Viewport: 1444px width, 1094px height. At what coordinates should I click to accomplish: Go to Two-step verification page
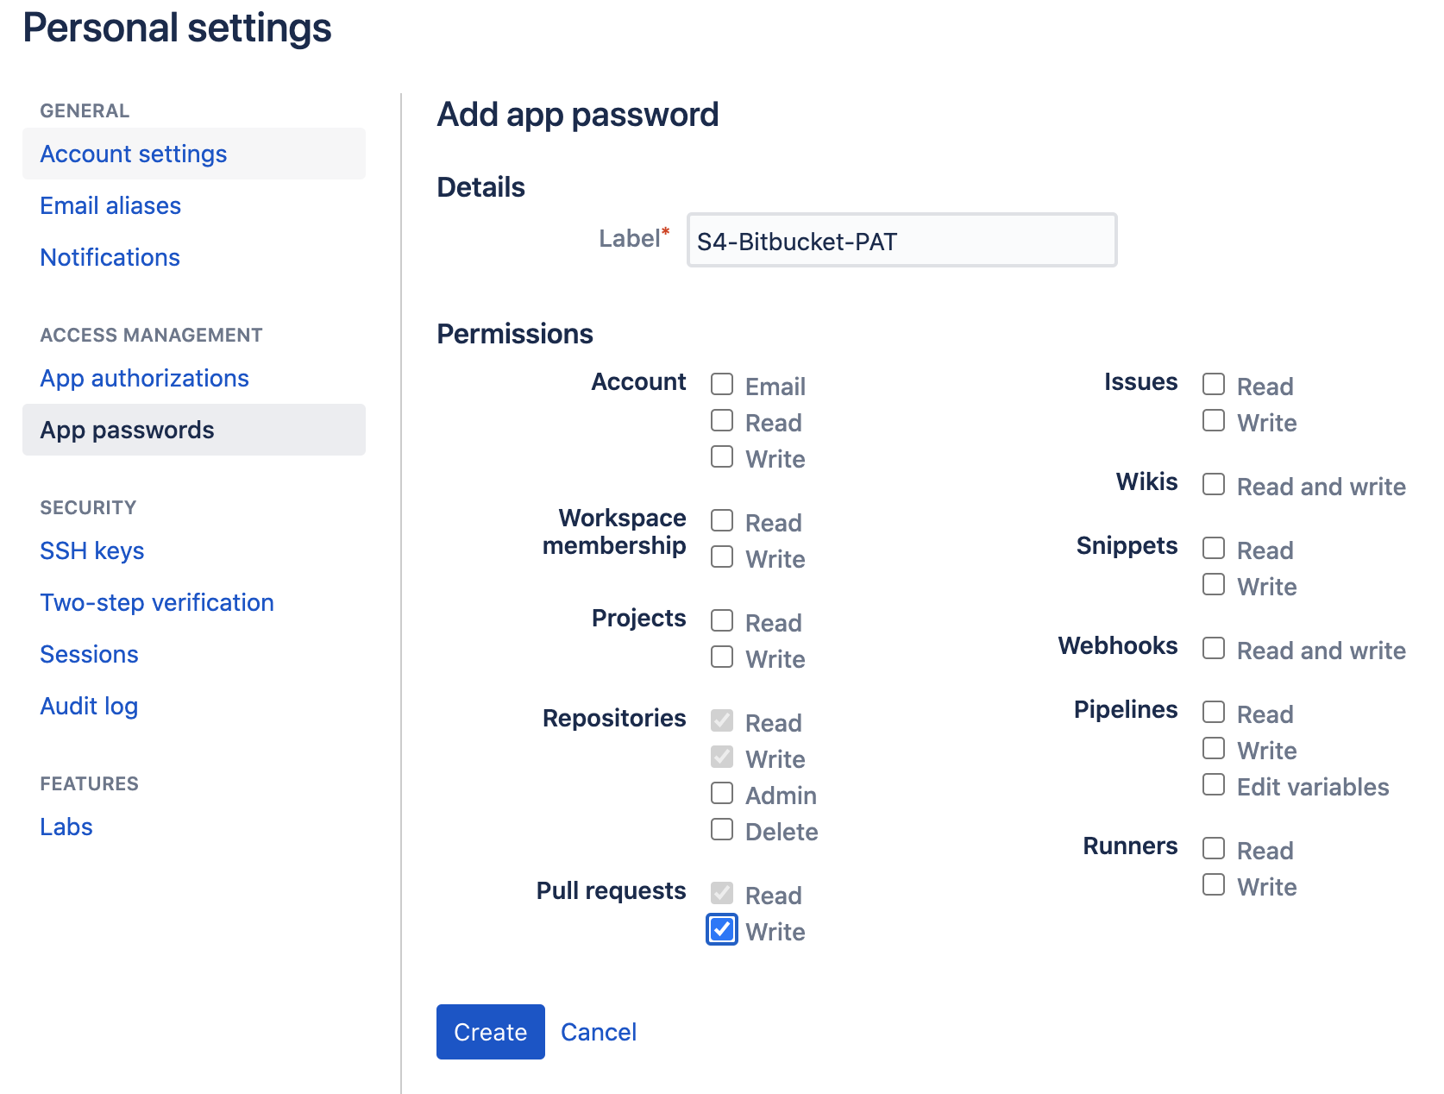pos(157,602)
